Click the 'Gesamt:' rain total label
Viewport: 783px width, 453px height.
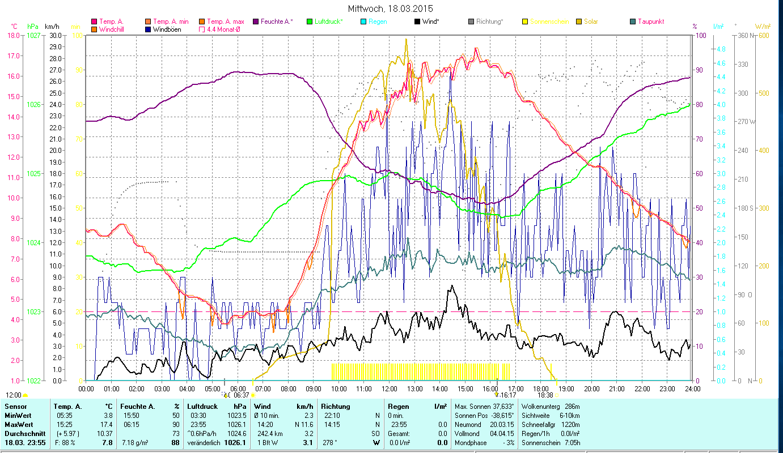399,434
